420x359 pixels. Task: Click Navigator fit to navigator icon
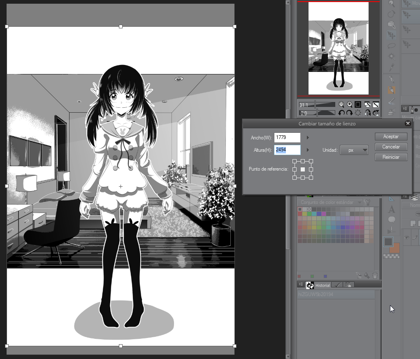coord(367,104)
